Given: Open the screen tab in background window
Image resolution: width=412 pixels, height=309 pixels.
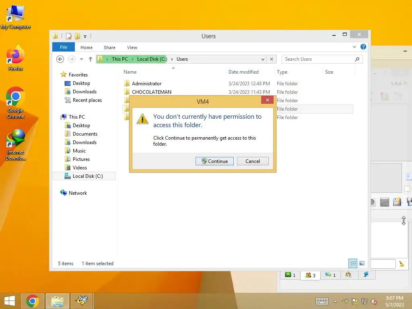Looking at the screenshot, I should coord(290,275).
